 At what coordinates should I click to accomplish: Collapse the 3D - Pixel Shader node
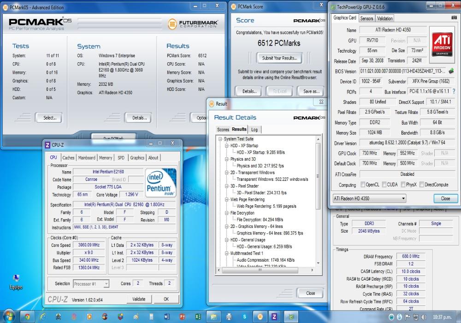pos(227,186)
